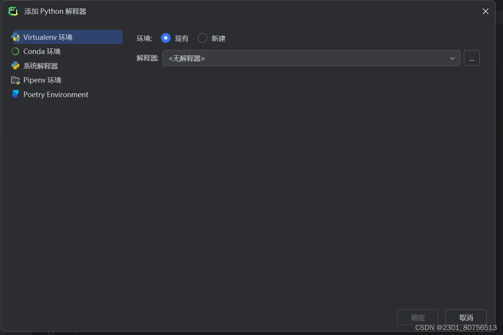Open the 解释器 dropdown arrow
Screen dimensions: 503x335
tap(452, 58)
